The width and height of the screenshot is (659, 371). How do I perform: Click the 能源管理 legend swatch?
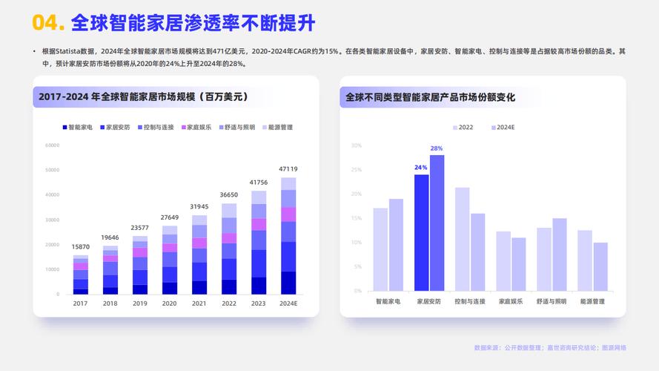[x=264, y=128]
